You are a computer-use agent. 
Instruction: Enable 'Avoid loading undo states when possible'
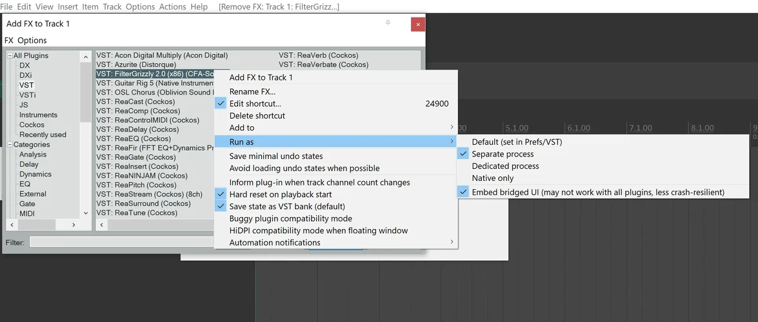[336, 168]
